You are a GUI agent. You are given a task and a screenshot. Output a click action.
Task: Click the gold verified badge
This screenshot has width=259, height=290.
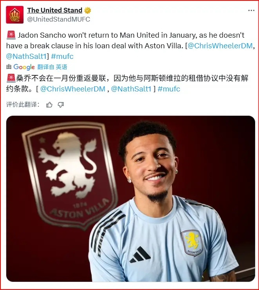click(x=88, y=10)
